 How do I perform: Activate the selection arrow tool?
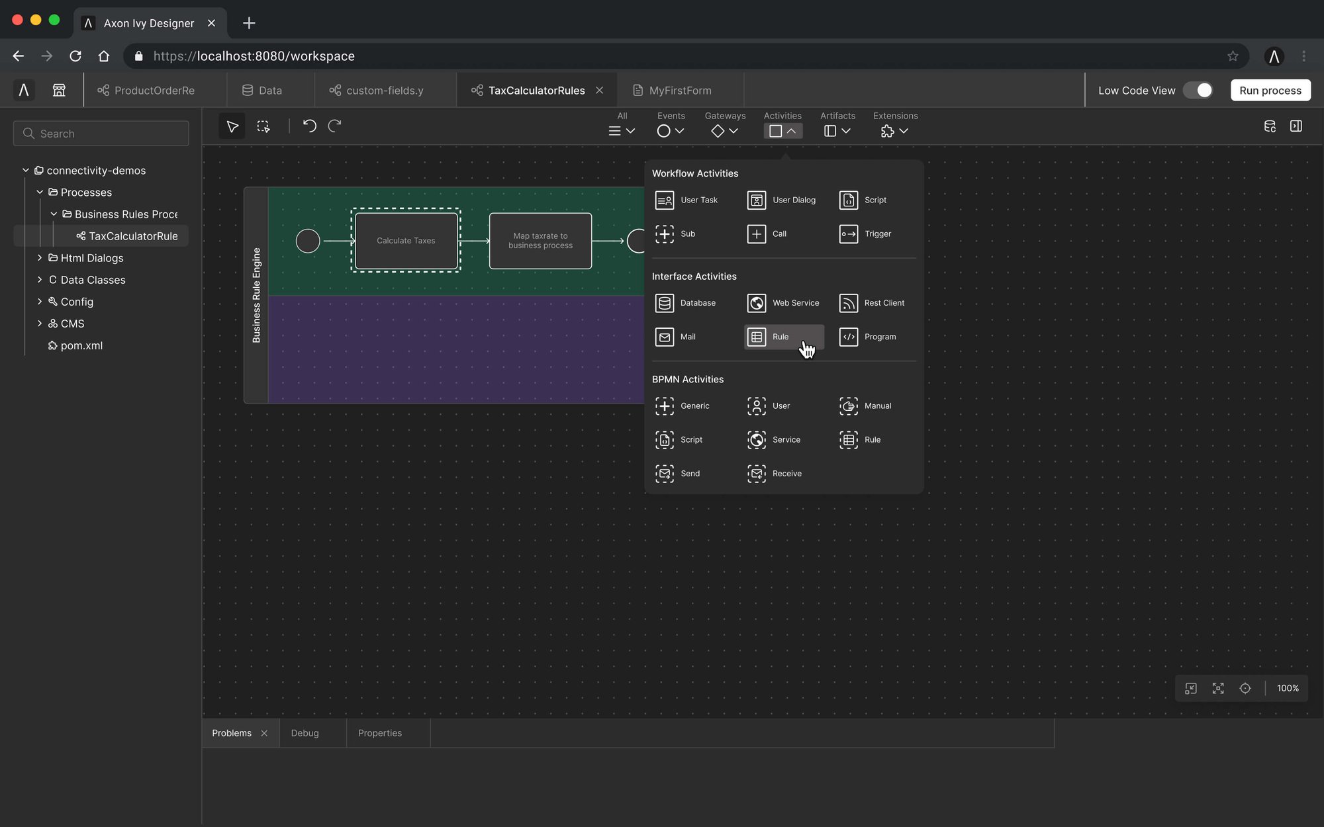coord(232,126)
